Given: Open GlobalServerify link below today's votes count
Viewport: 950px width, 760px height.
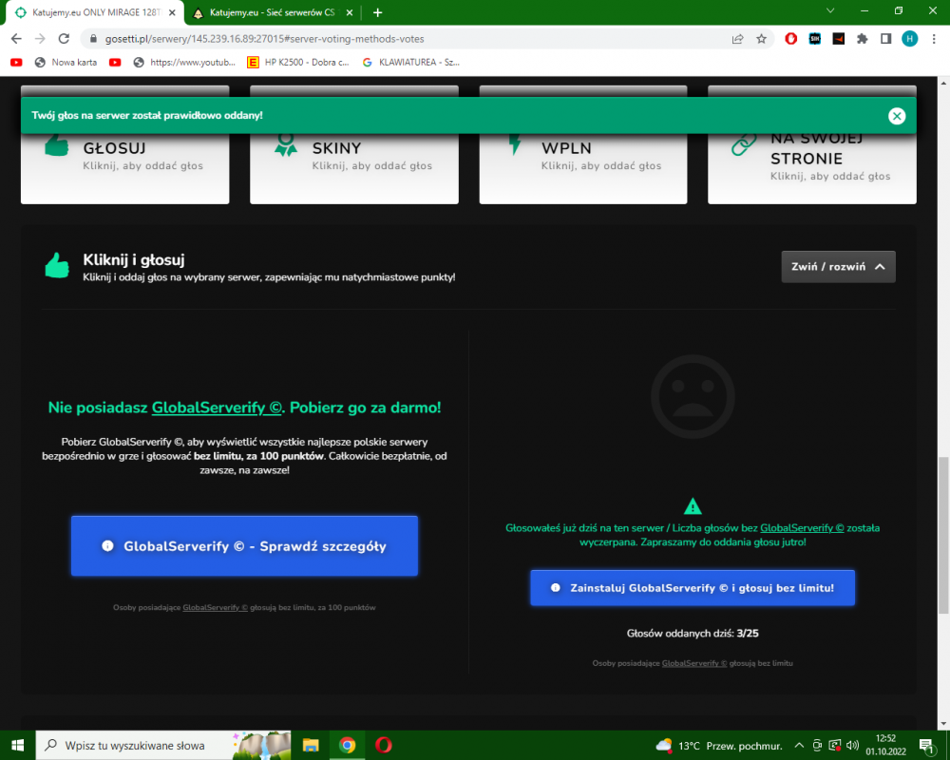Looking at the screenshot, I should point(694,663).
